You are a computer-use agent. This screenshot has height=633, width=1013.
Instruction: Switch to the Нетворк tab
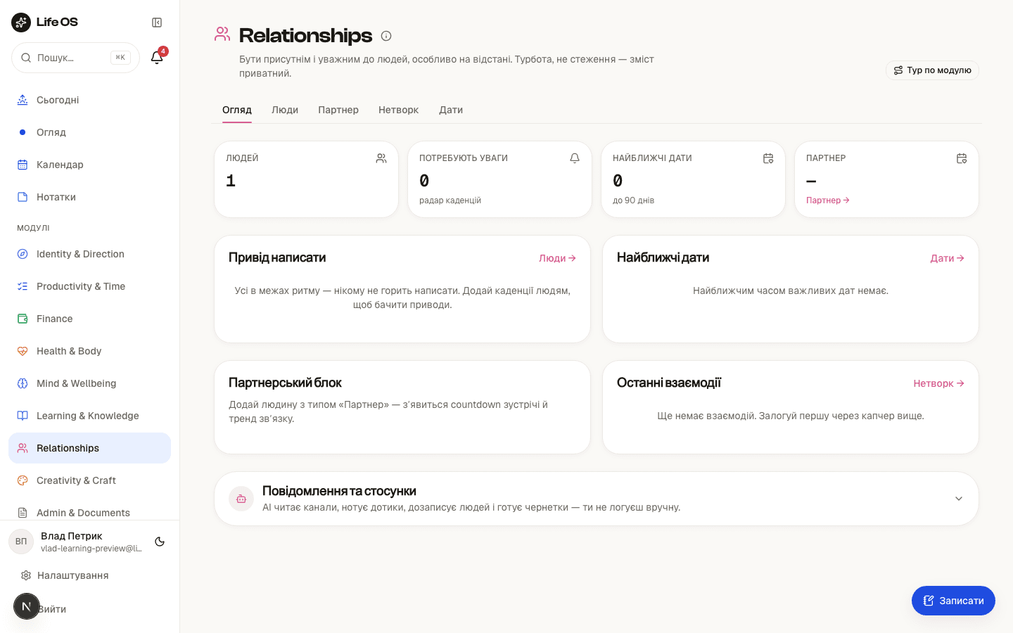point(399,110)
